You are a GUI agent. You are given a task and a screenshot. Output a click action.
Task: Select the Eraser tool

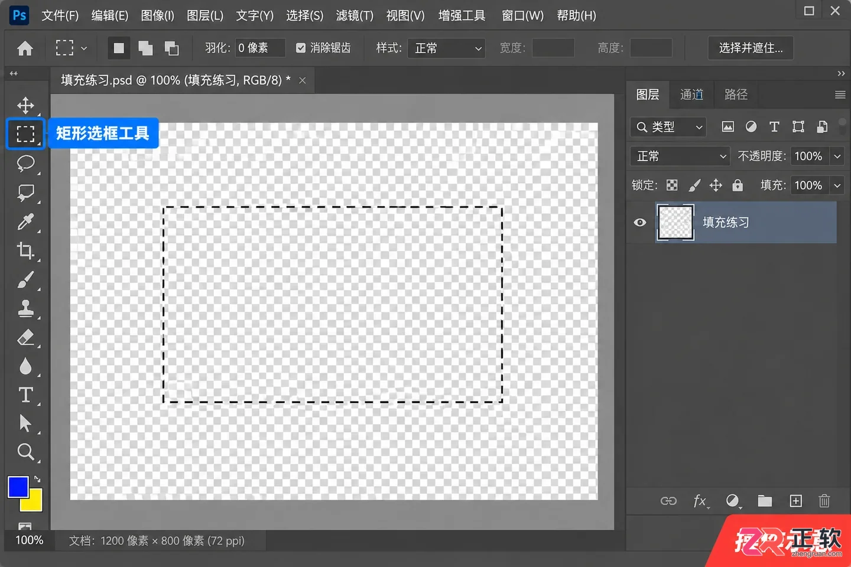[25, 337]
